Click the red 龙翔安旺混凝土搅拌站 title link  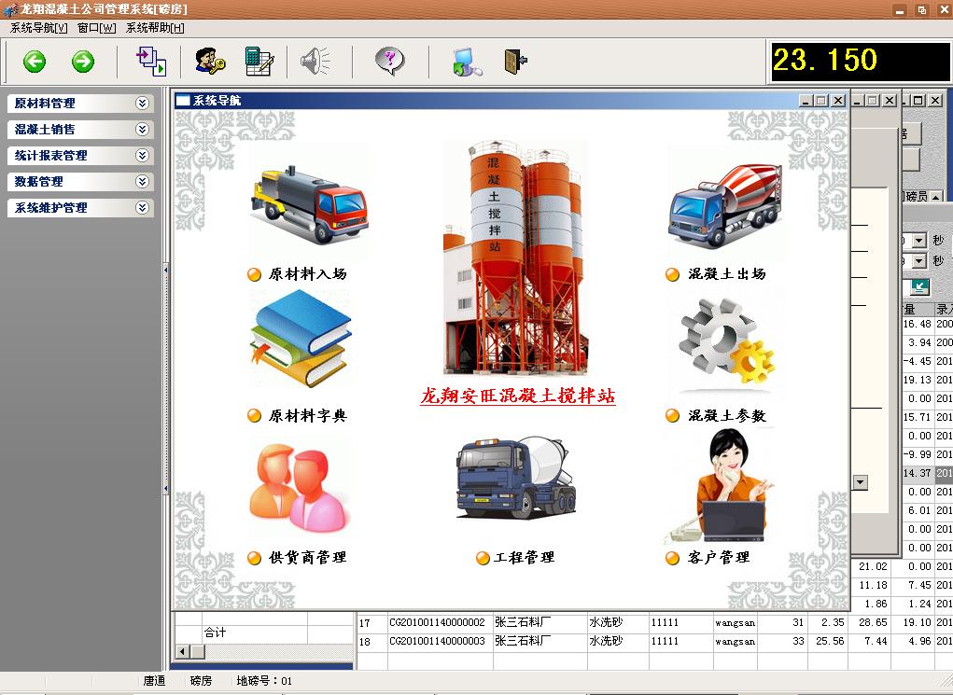[x=517, y=396]
